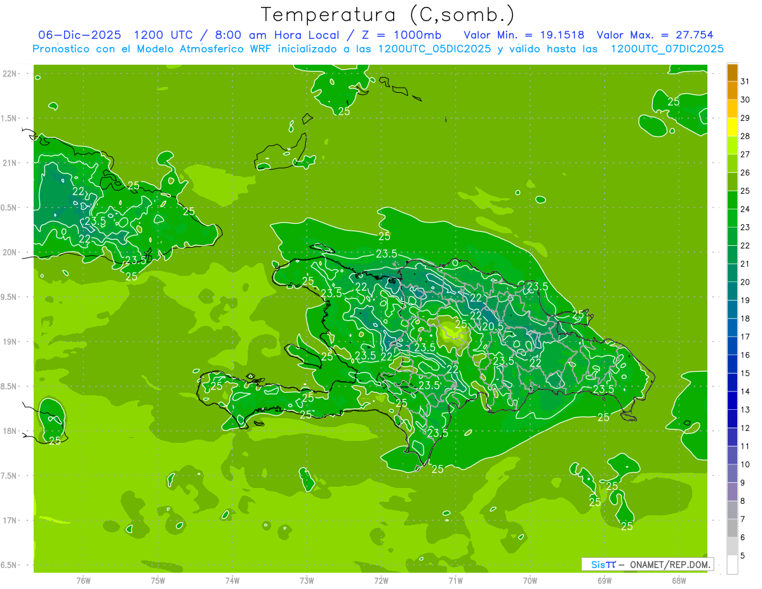Click the '22N' latitude axis label

tap(11, 74)
